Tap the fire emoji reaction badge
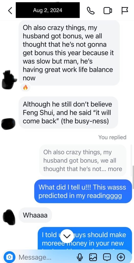 coord(25,87)
